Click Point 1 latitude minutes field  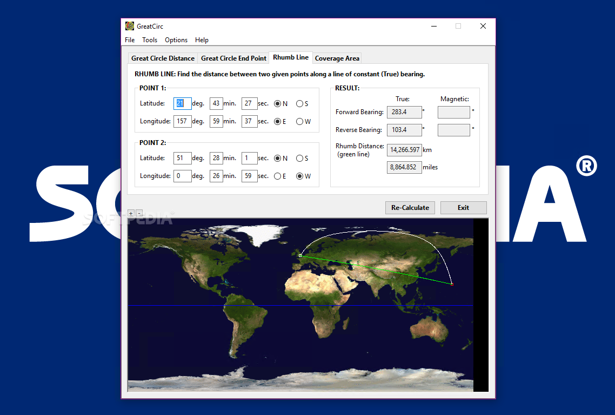click(216, 103)
